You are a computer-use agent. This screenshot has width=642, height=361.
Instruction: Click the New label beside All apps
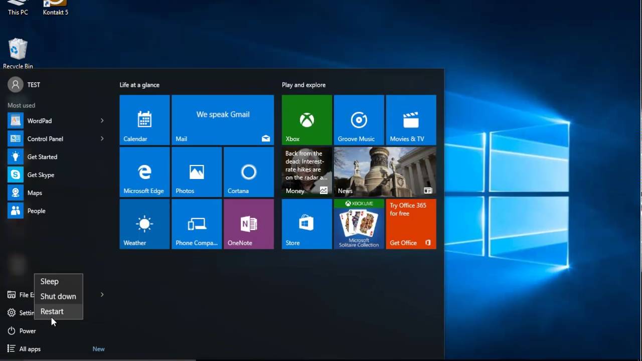tap(99, 349)
